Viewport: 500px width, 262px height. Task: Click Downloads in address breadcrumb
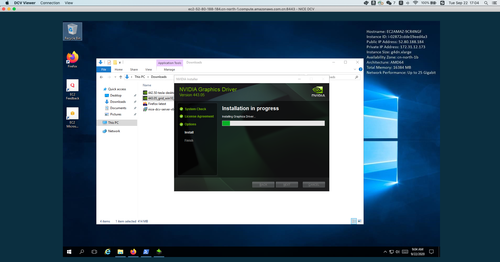pos(159,77)
